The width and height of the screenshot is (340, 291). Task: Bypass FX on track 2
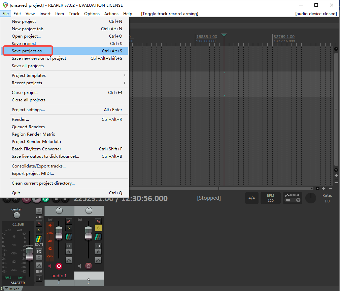tap(98, 252)
